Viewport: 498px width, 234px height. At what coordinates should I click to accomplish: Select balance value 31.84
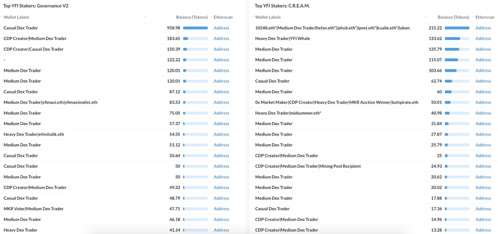[x=437, y=124]
